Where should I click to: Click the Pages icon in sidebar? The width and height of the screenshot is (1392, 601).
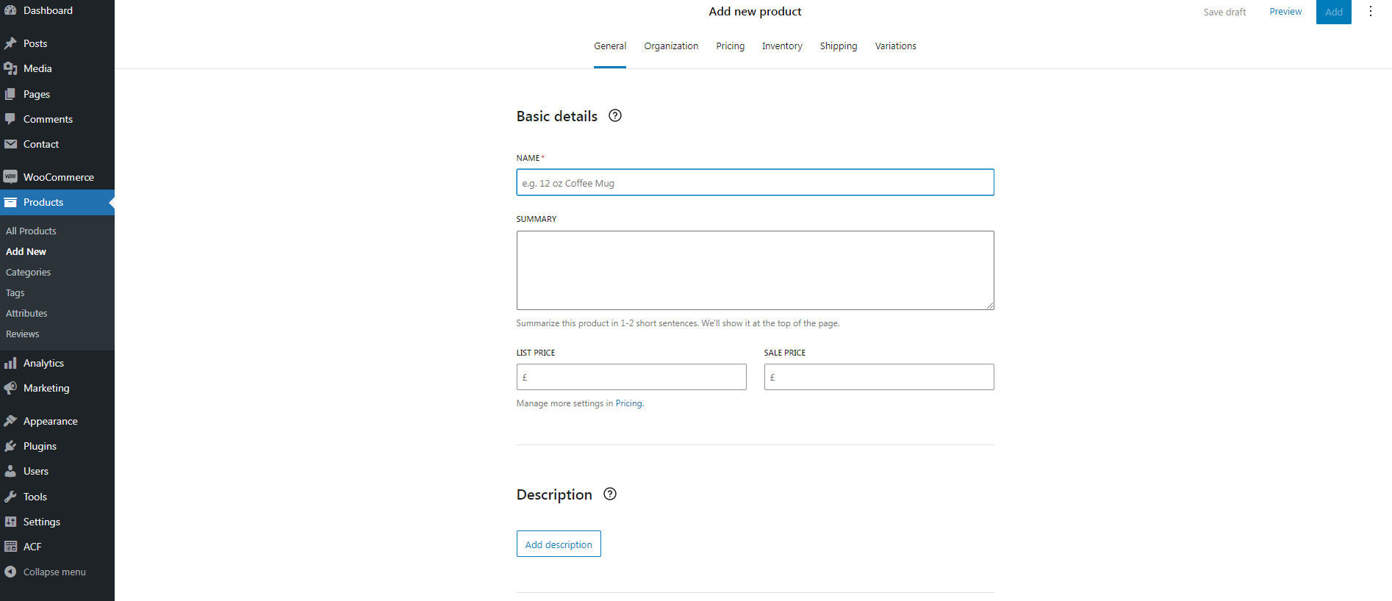[10, 94]
